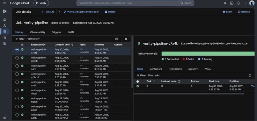The image size is (257, 121).
Task: Refresh the job details
Action: click(x=244, y=12)
